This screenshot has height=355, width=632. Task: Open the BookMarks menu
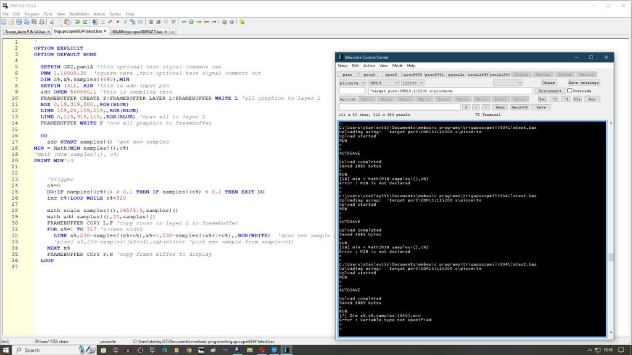click(78, 14)
